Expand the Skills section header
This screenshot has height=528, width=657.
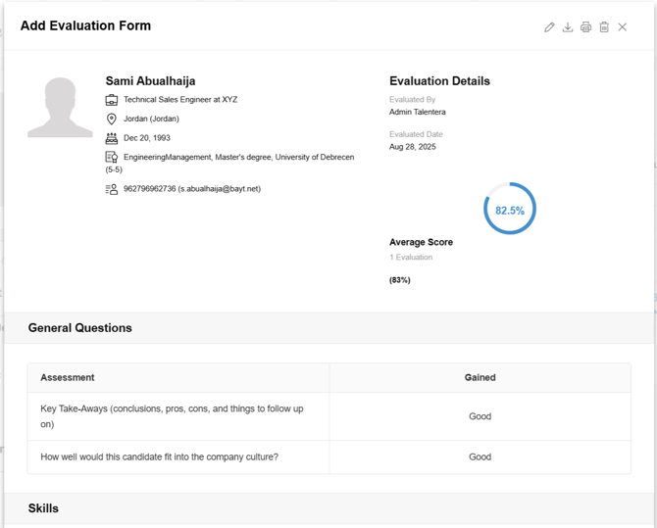(x=43, y=508)
